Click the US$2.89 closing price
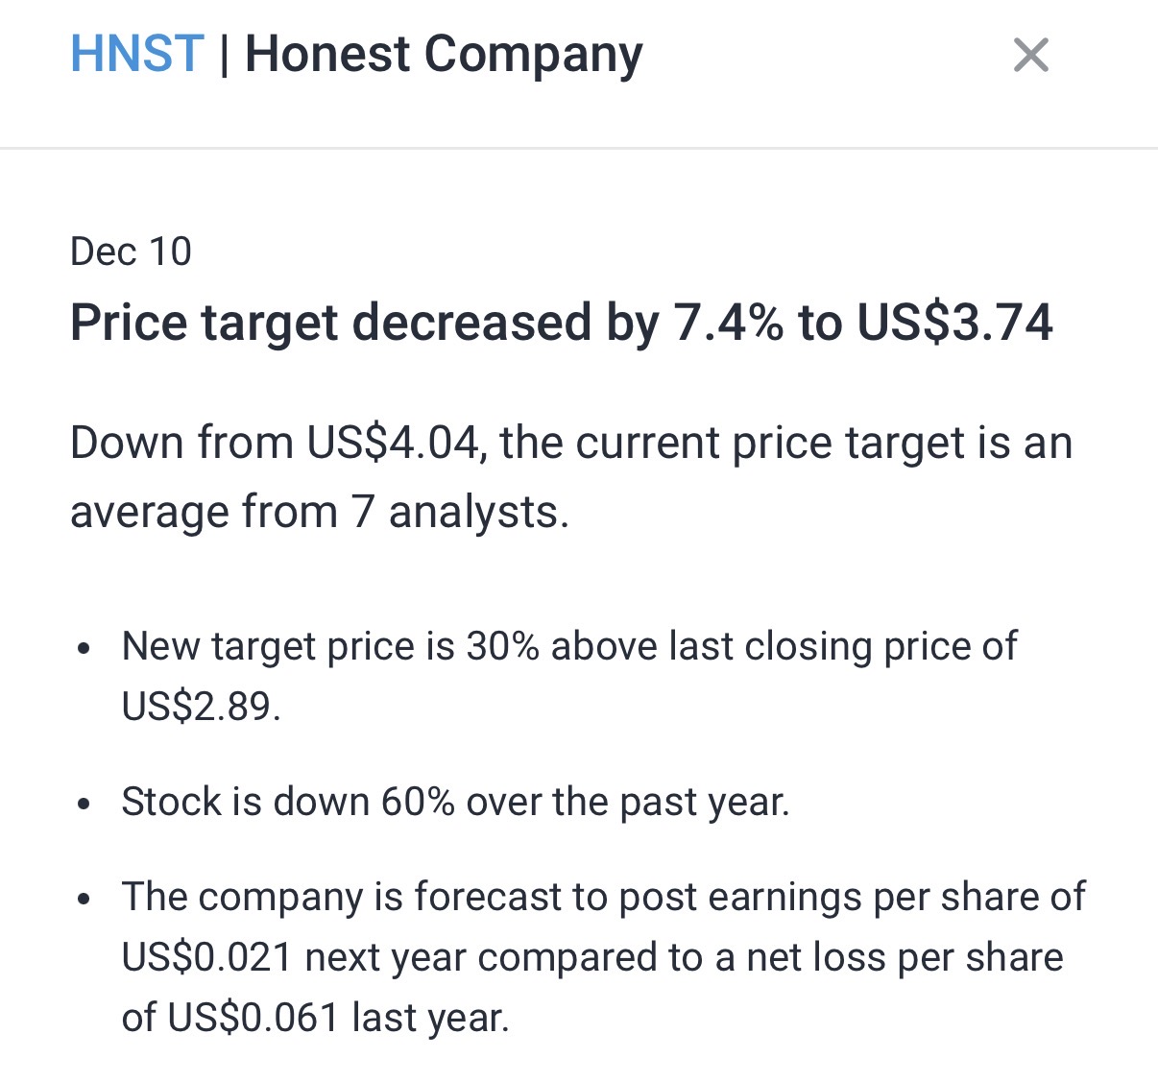Viewport: 1158px width, 1082px height. click(199, 707)
